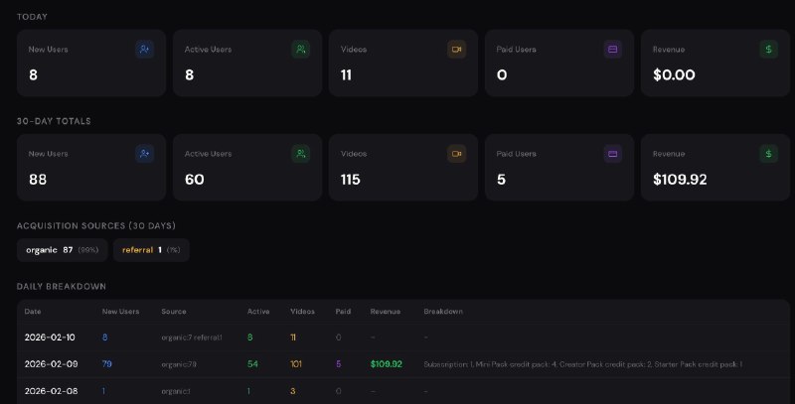This screenshot has height=404, width=795.
Task: Click the 30-day totals Videos camera icon
Action: [x=457, y=154]
